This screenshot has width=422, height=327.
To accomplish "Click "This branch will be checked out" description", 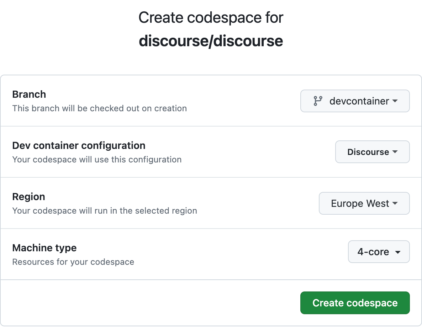I will click(x=99, y=108).
